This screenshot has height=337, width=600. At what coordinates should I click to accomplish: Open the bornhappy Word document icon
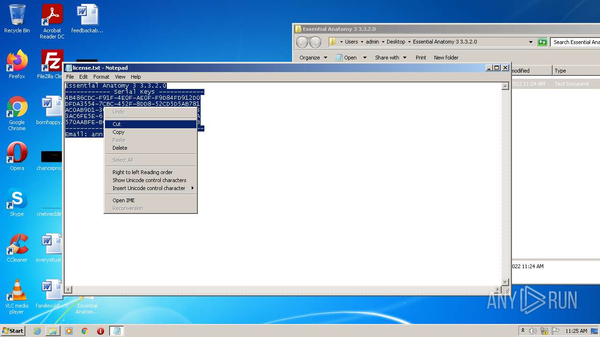49,110
